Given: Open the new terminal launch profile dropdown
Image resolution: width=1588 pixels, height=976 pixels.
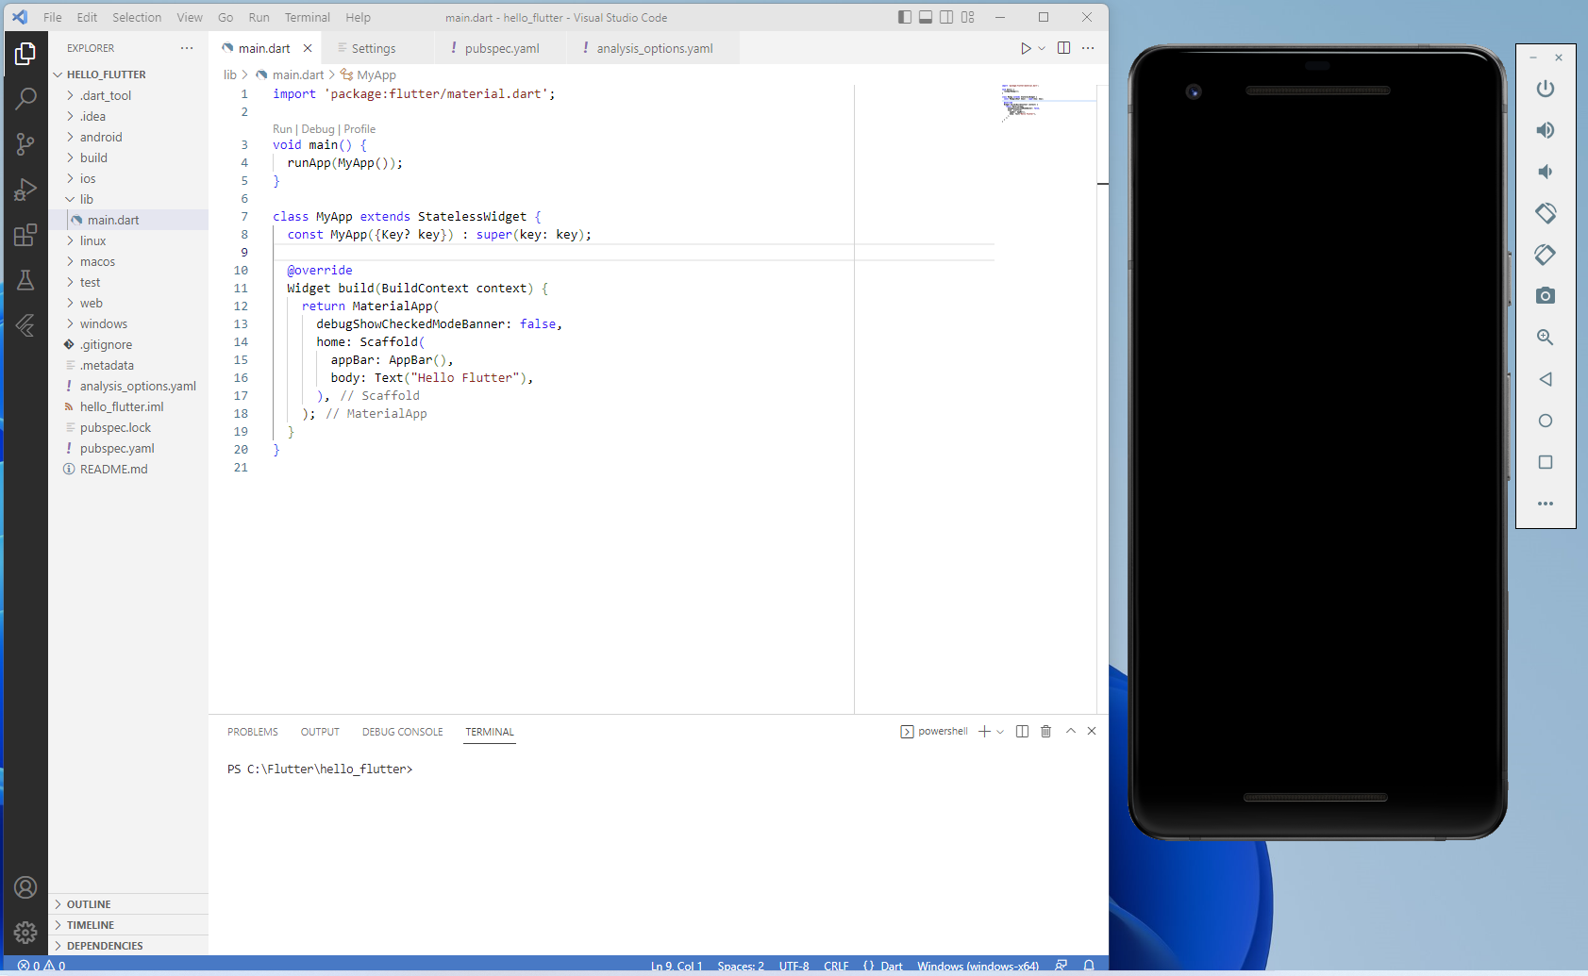Looking at the screenshot, I should tap(1000, 732).
